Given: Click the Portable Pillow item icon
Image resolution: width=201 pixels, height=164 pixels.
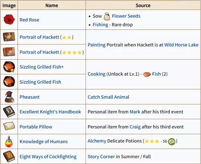Looking at the screenshot, I should point(9,127).
